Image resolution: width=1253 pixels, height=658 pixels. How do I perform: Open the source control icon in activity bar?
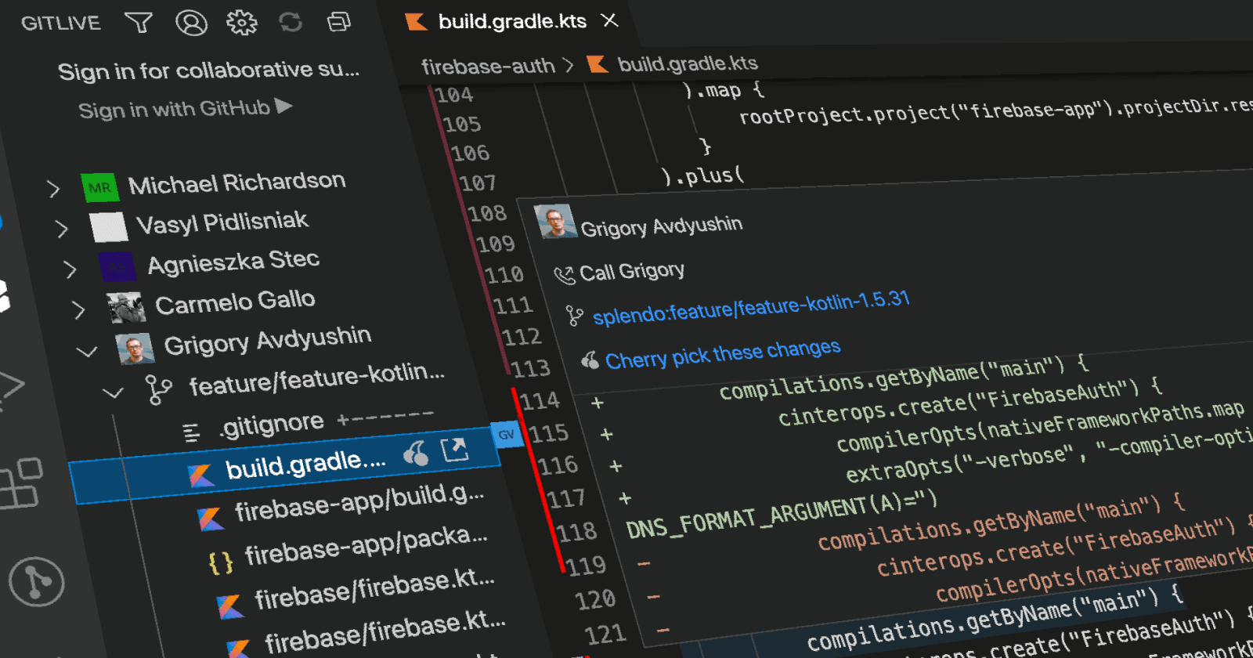36,581
